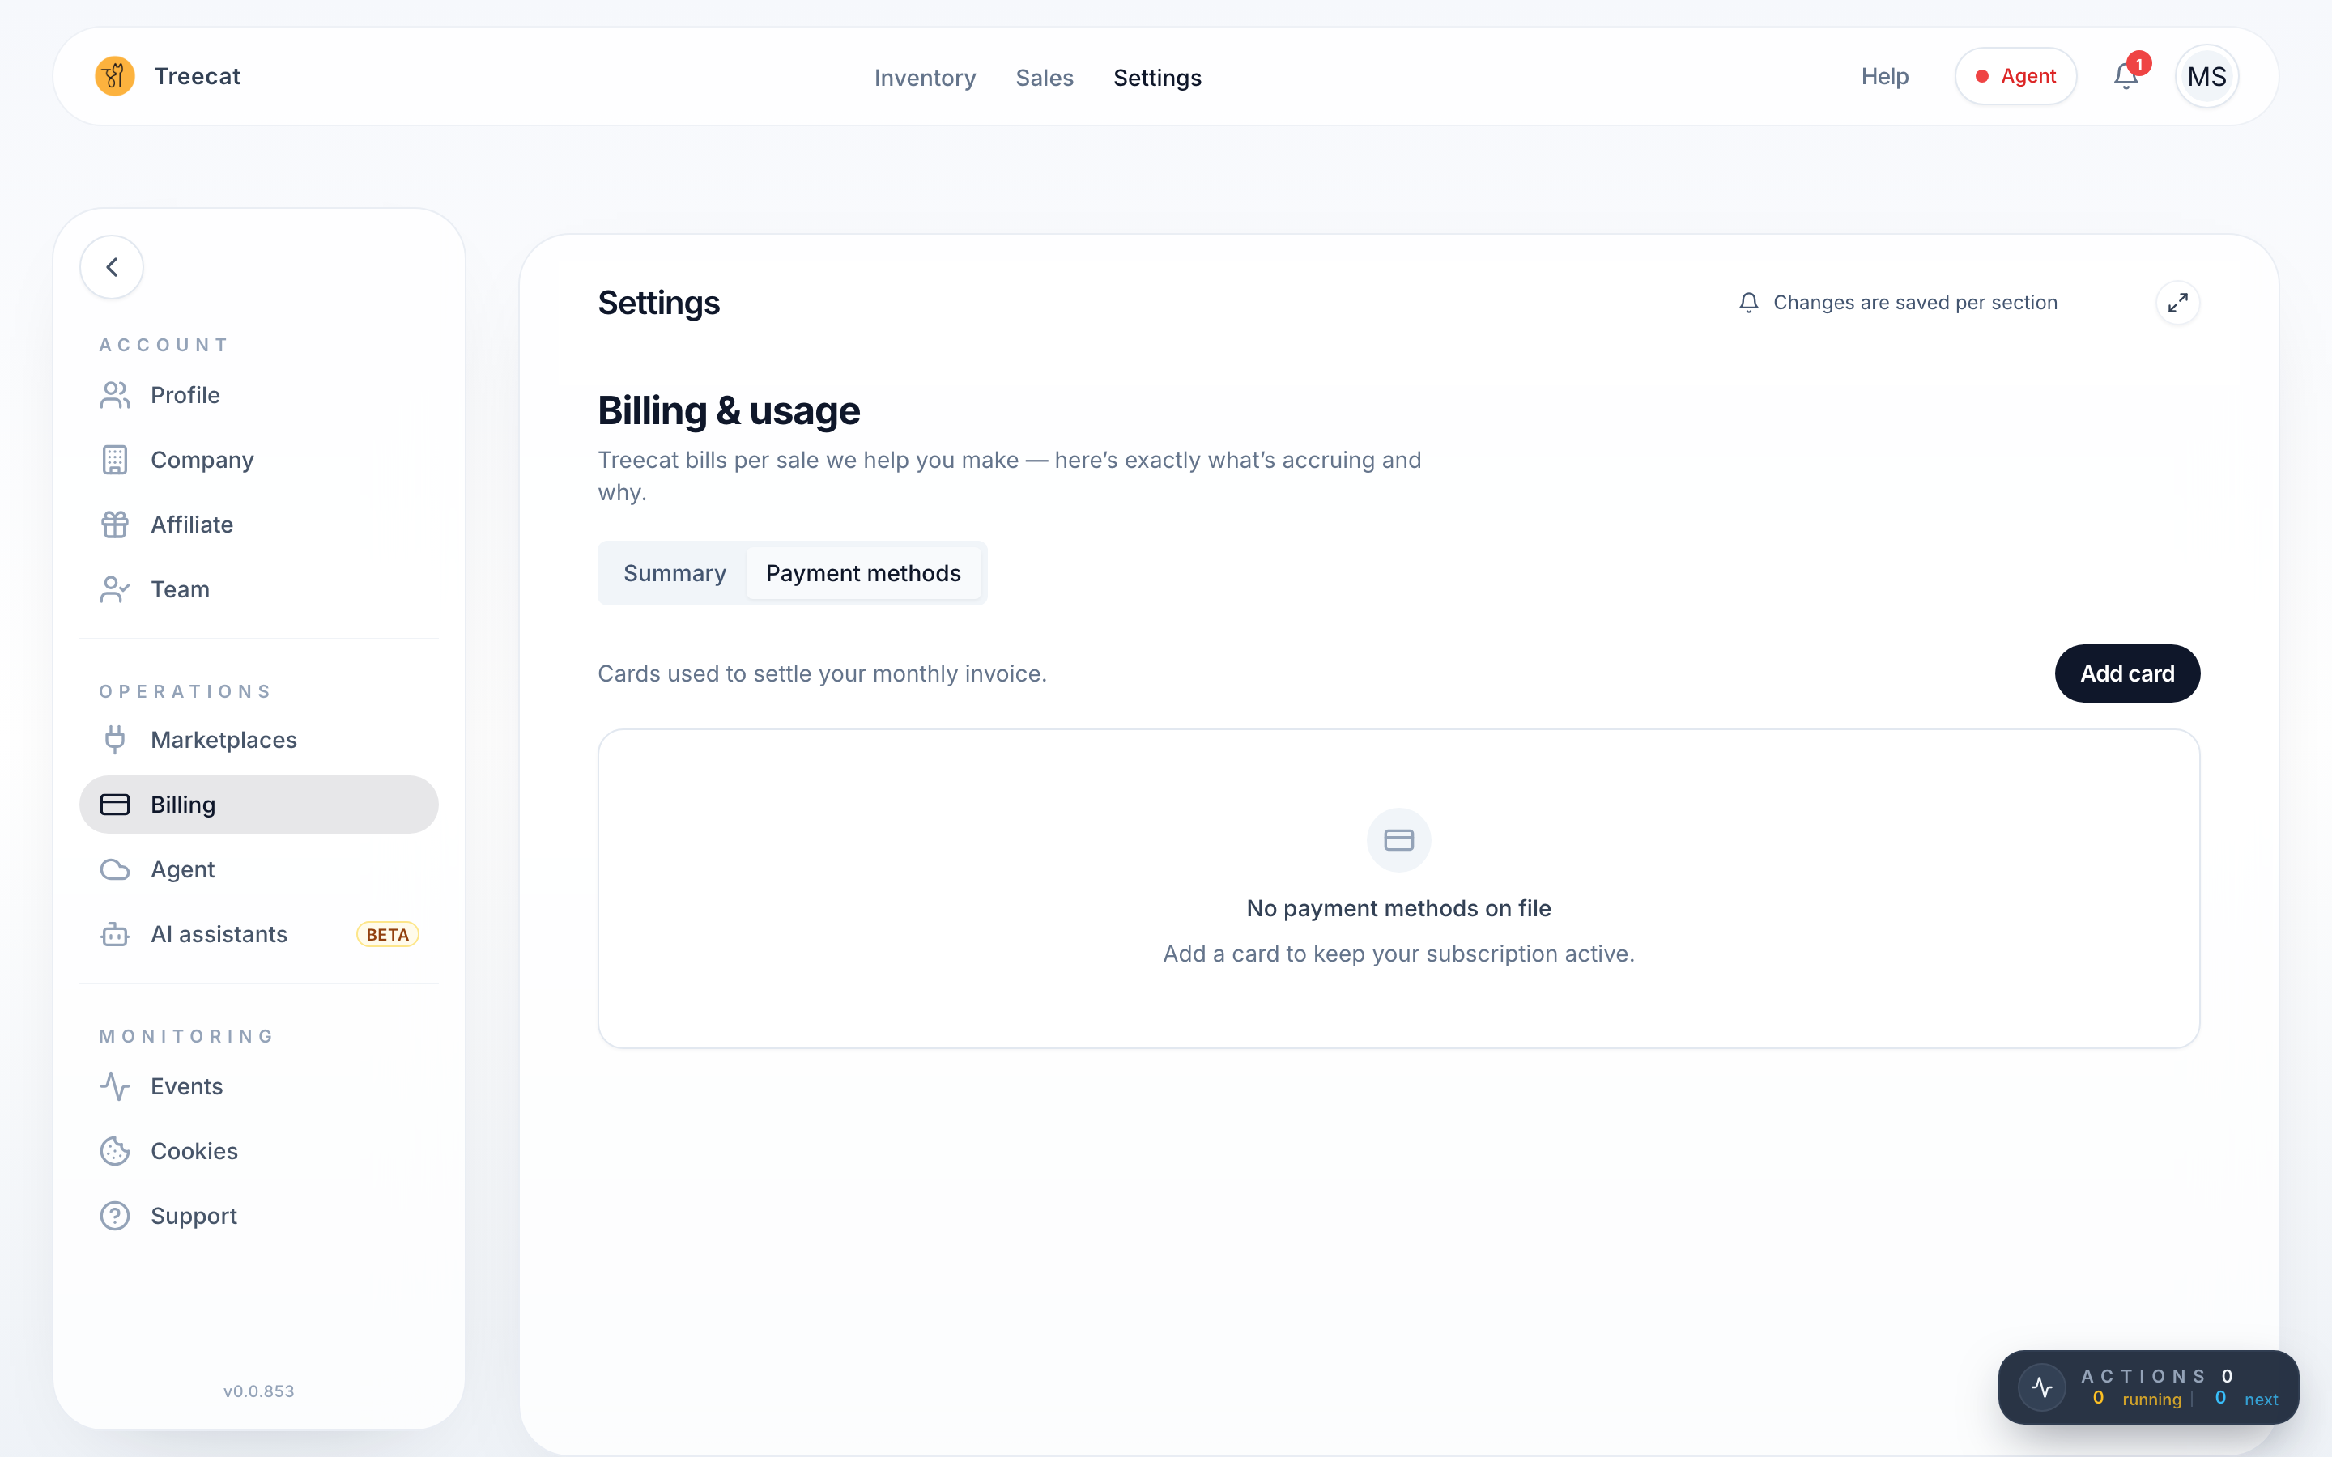
Task: Click the Marketplaces plug icon
Action: tap(115, 740)
